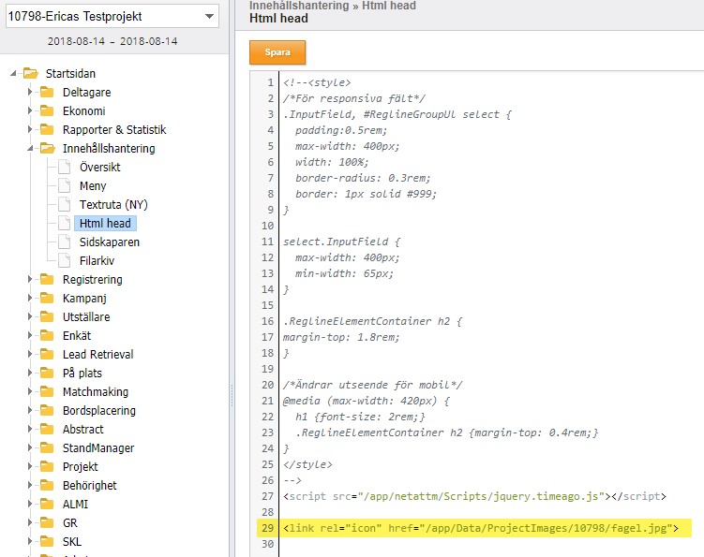Click the StandManager folder icon
This screenshot has width=704, height=557.
click(47, 448)
